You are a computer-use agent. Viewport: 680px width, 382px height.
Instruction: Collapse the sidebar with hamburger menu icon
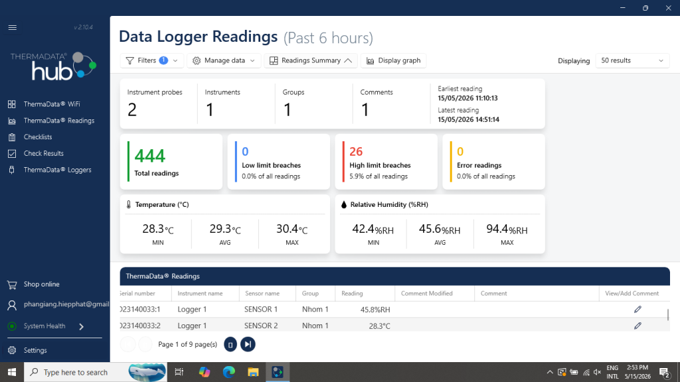pos(12,28)
